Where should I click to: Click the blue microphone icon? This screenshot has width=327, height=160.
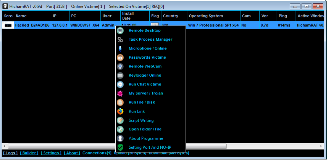[x=120, y=48]
